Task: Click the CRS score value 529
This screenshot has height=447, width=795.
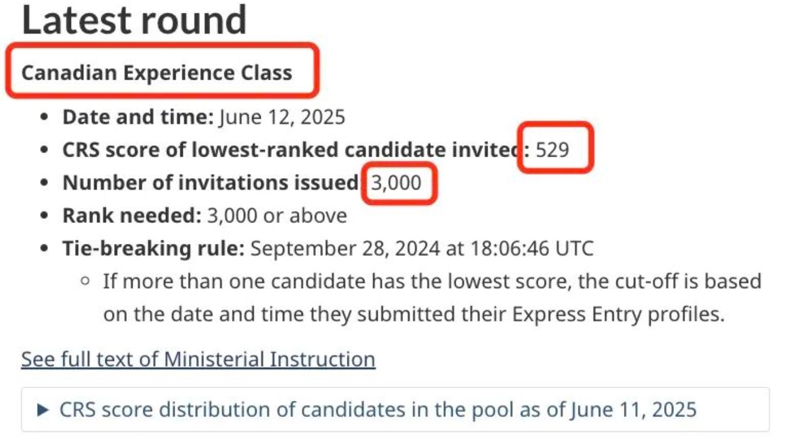Action: coord(552,150)
